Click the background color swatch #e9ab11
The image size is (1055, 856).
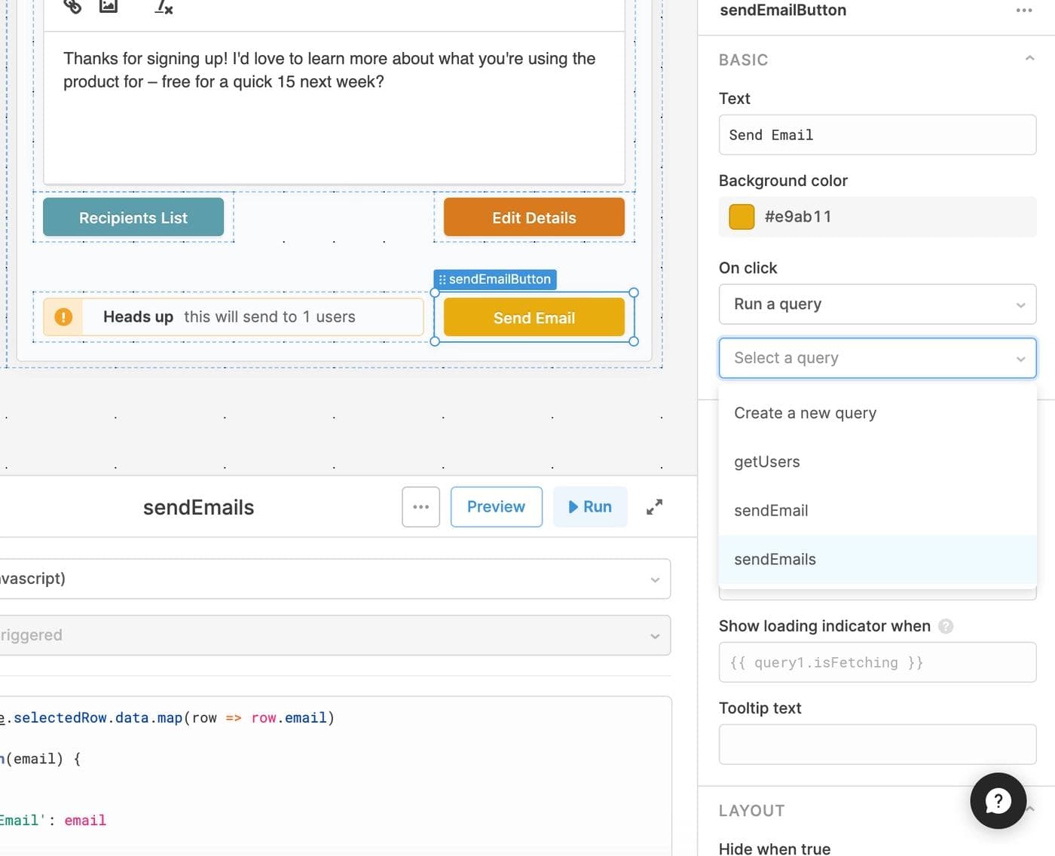(x=742, y=217)
